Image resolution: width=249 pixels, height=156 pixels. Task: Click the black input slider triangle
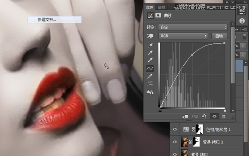tap(160, 110)
